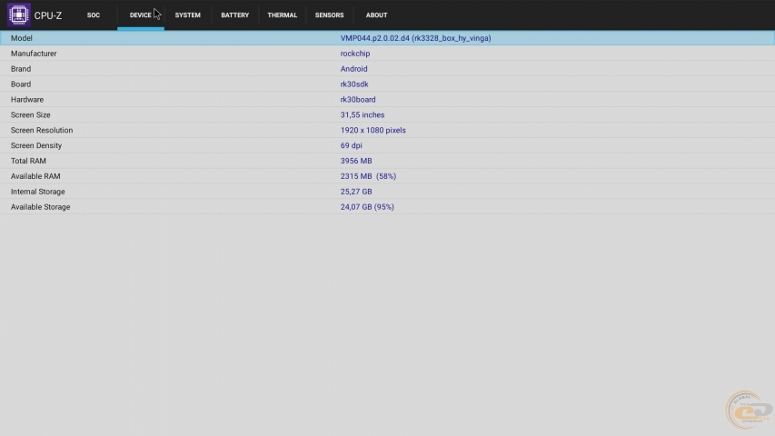Select the Internal Storage row label
This screenshot has width=775, height=436.
click(x=37, y=192)
